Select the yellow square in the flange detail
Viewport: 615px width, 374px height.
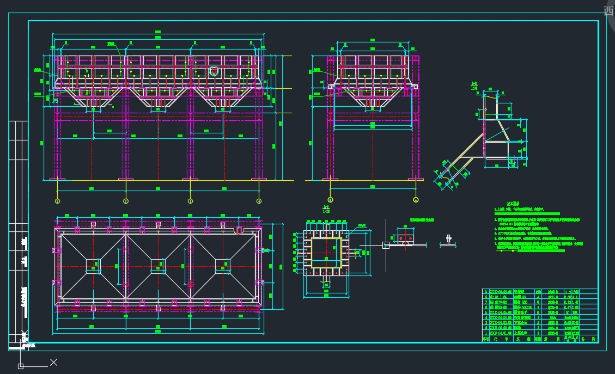pos(326,253)
